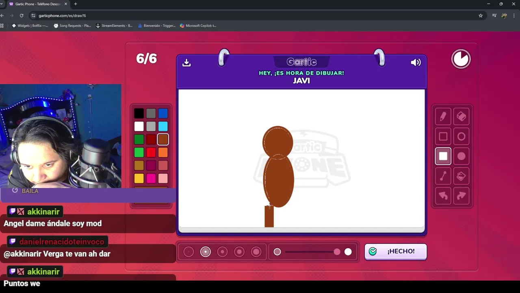Close the Gartic Phone tab

66,4
